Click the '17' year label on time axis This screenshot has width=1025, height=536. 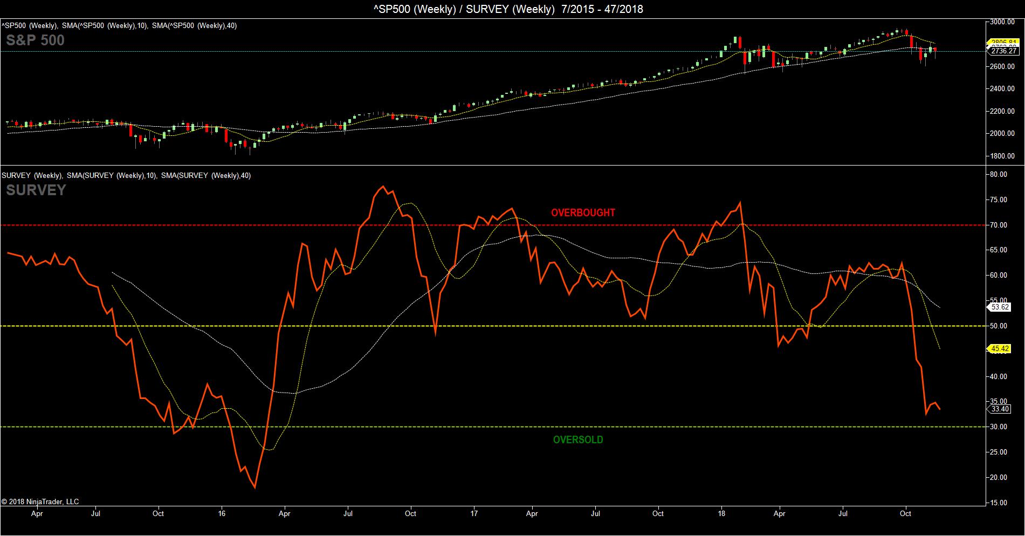[473, 514]
